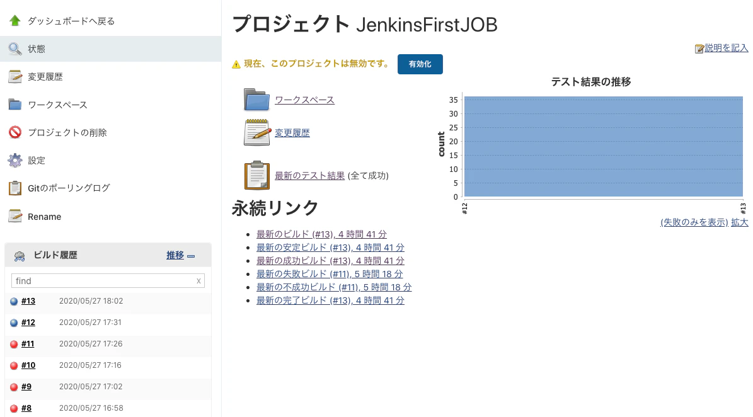This screenshot has height=417, width=753.
Task: Click the magnifier icon beside 状態
Action: click(15, 49)
